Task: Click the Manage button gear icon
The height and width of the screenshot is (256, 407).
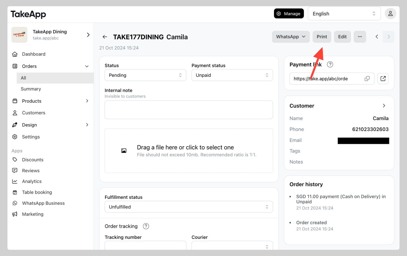Action: [x=279, y=14]
